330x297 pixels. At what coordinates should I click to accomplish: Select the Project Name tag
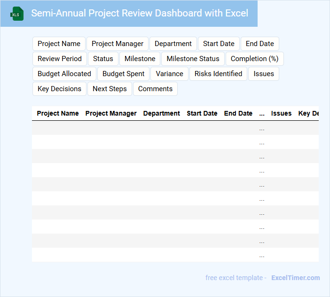[59, 44]
